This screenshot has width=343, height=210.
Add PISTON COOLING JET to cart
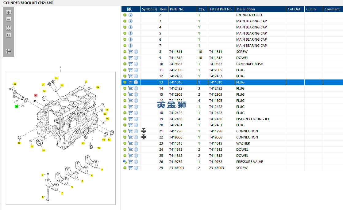130,119
